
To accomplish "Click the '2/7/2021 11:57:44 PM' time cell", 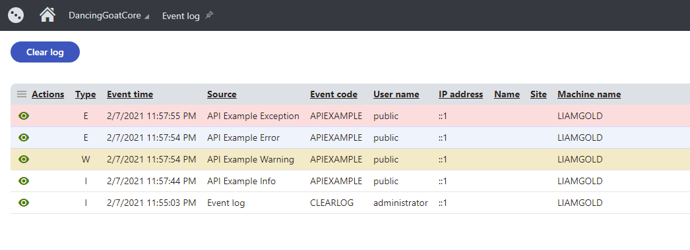I will pos(151,181).
